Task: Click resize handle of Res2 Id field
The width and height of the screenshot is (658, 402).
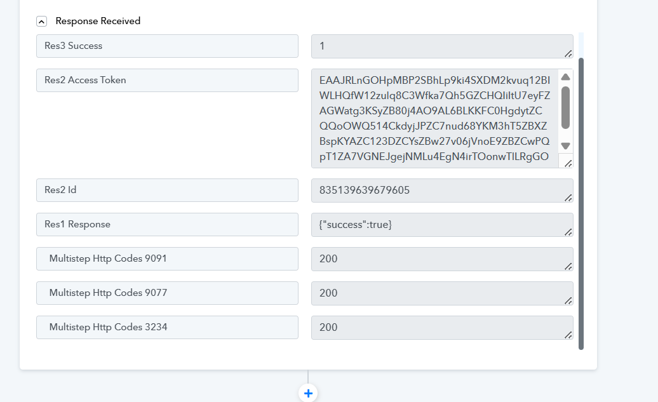Action: (x=568, y=198)
